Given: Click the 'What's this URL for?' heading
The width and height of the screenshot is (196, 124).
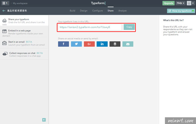Looking at the screenshot, I should pos(173,20).
